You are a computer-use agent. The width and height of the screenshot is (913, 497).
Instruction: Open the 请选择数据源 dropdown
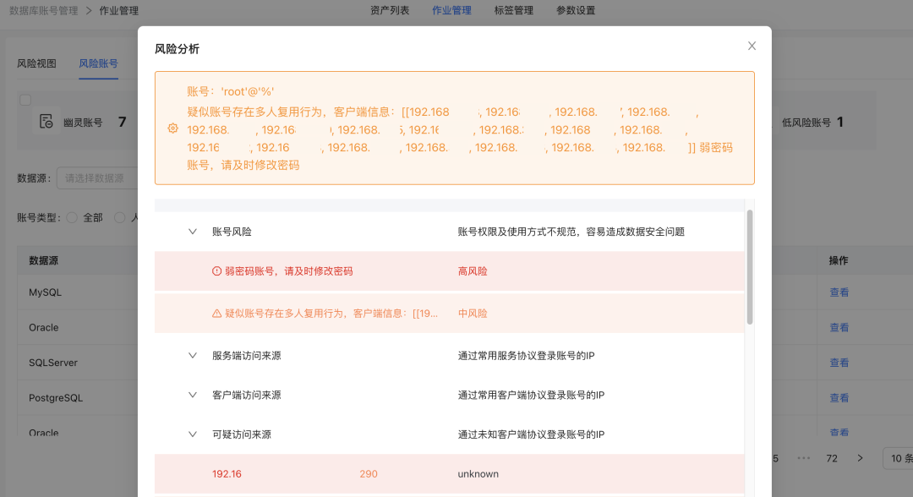pos(96,178)
